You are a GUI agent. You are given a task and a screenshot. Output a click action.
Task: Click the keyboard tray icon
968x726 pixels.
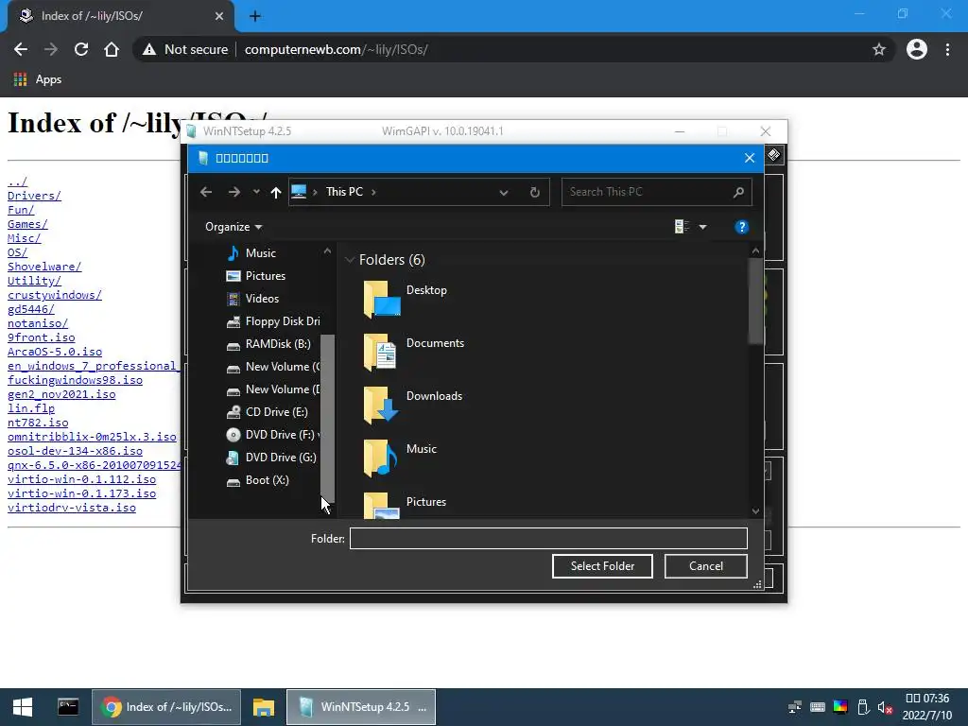coord(818,707)
